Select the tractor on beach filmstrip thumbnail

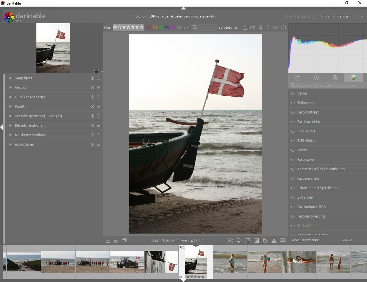point(127,262)
